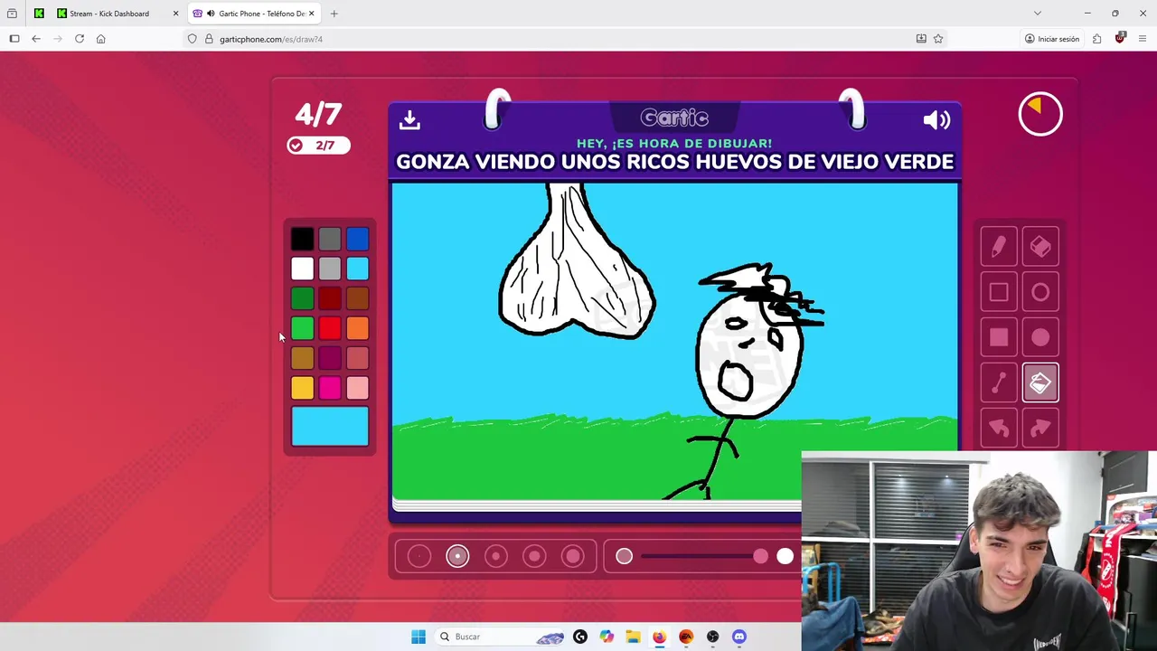Expand the list all tabs dropdown
This screenshot has height=651, width=1157.
1037,14
